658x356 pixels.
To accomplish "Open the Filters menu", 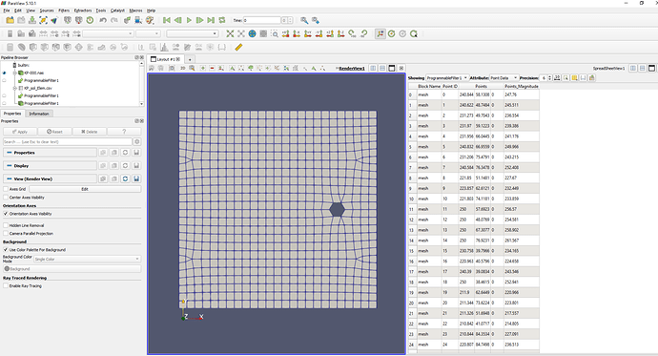I will pyautogui.click(x=64, y=10).
